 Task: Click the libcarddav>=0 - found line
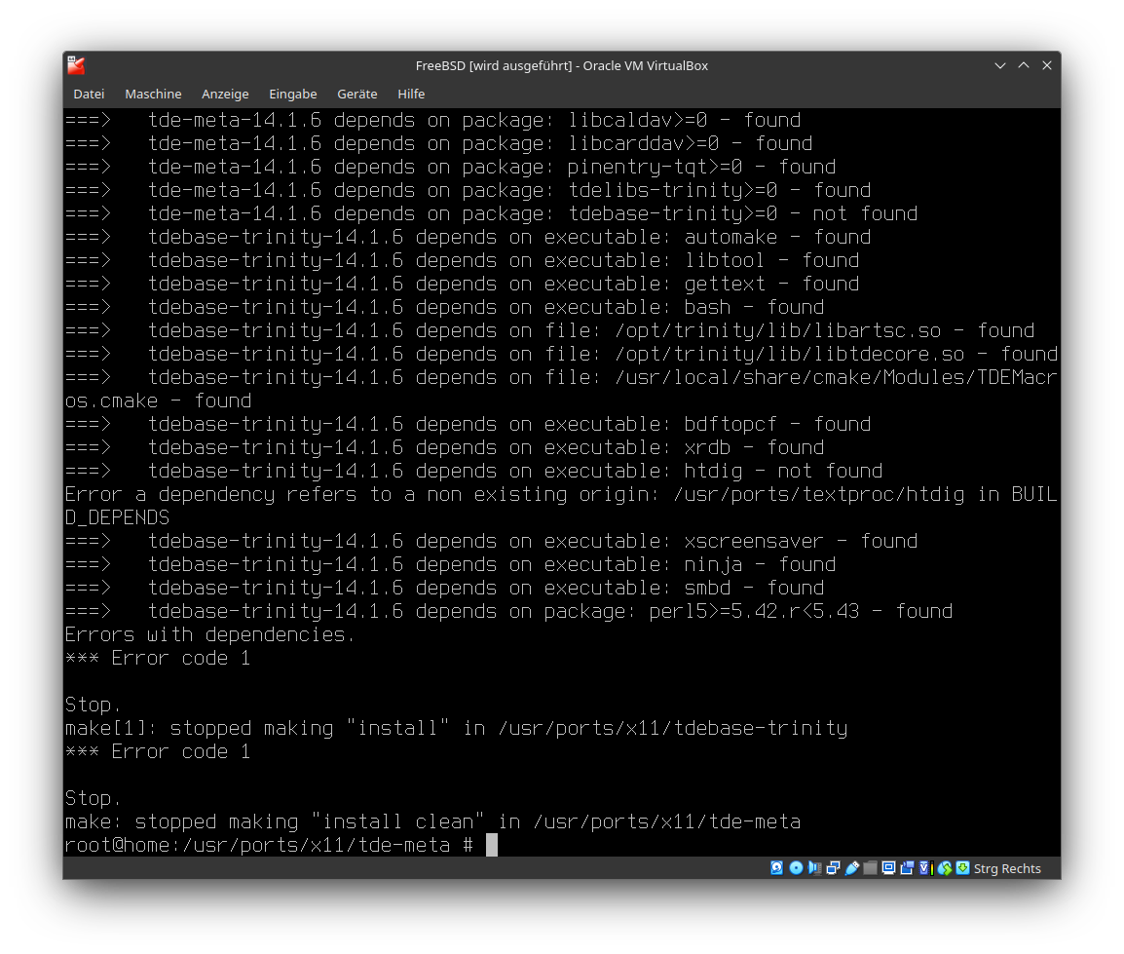438,143
